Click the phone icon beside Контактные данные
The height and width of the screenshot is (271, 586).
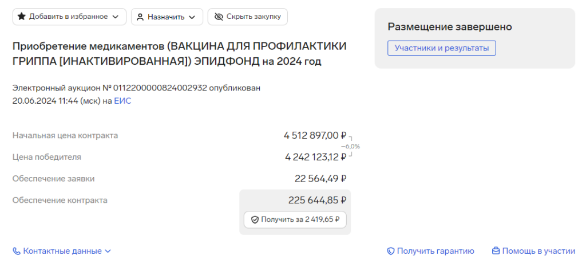click(17, 251)
